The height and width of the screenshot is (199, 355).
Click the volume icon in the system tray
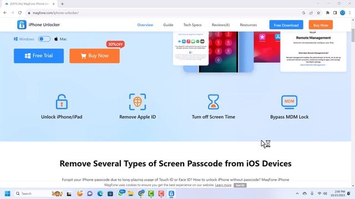325,193
